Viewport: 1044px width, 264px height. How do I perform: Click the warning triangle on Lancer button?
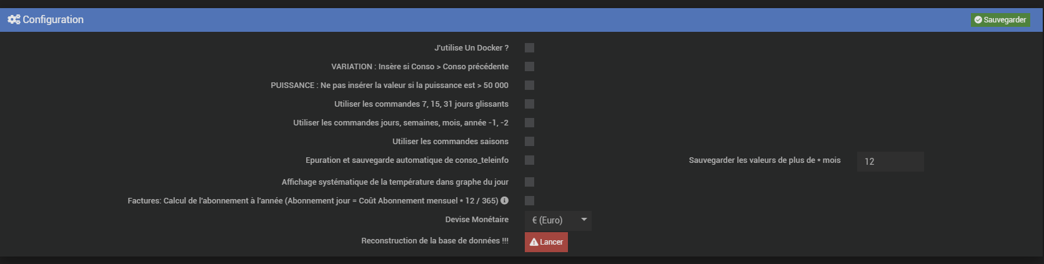(x=534, y=242)
